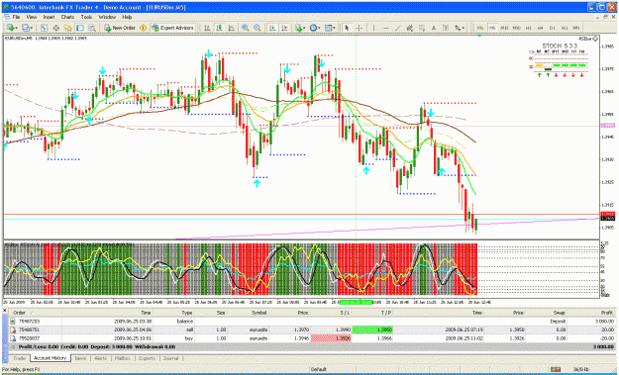Open the Templates toolbar icon
Image resolution: width=619 pixels, height=375 pixels.
(328, 28)
